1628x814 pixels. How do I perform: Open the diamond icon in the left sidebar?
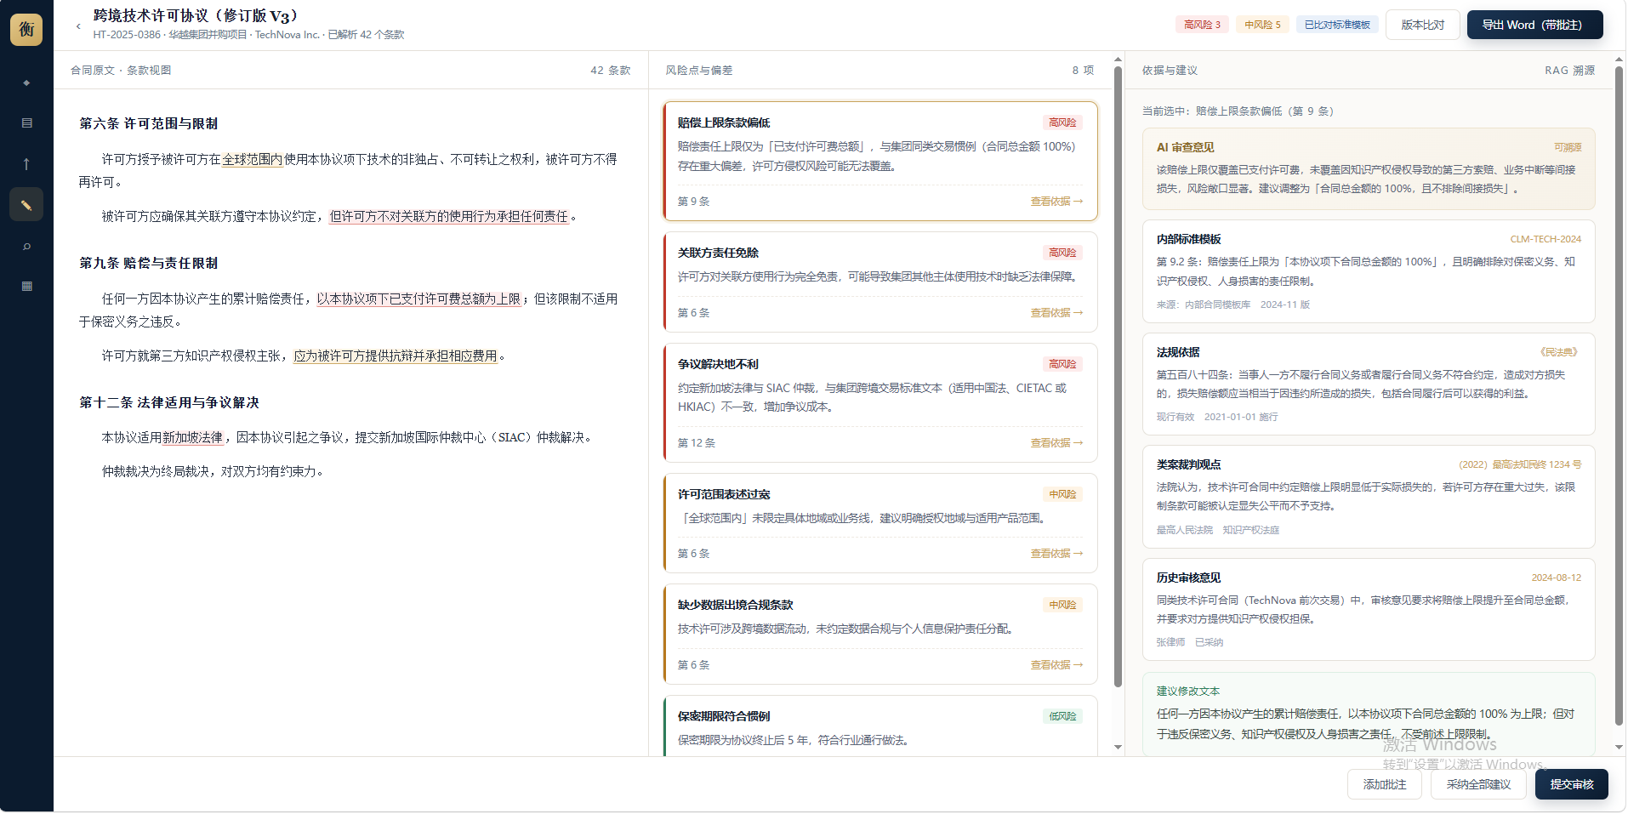coord(26,83)
